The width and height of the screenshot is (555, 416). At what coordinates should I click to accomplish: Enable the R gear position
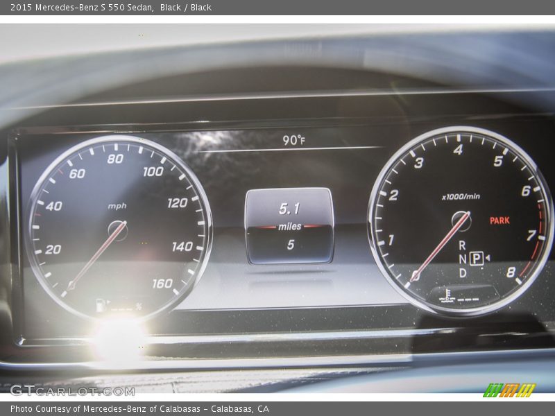tap(462, 245)
